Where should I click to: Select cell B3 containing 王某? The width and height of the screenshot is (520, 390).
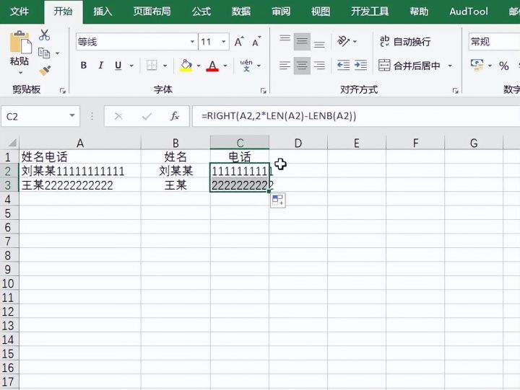point(175,185)
